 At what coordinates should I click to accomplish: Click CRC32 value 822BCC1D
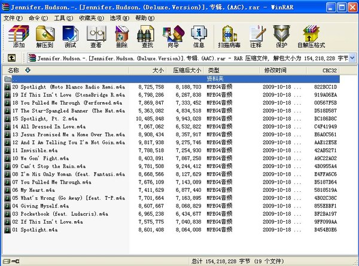pos(325,87)
